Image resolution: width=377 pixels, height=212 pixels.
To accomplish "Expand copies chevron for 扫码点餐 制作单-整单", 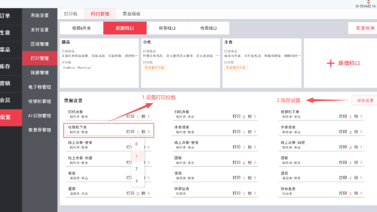I will pos(148,116).
